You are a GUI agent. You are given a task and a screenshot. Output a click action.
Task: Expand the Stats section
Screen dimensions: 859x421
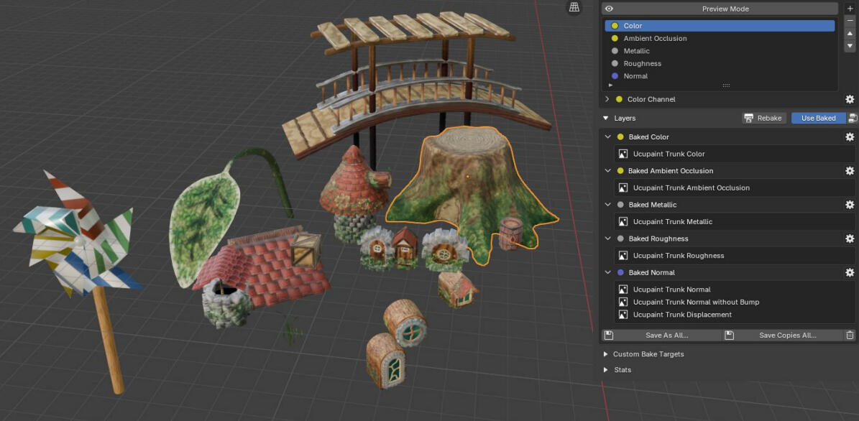point(605,370)
